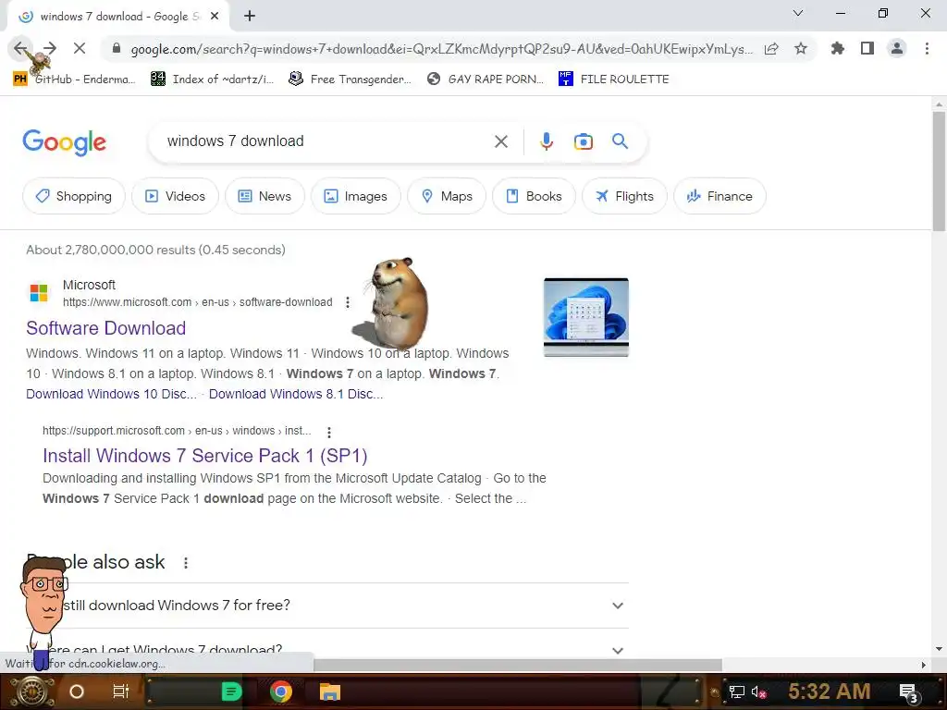947x710 pixels.
Task: Open the tab search chevron
Action: coord(798,13)
